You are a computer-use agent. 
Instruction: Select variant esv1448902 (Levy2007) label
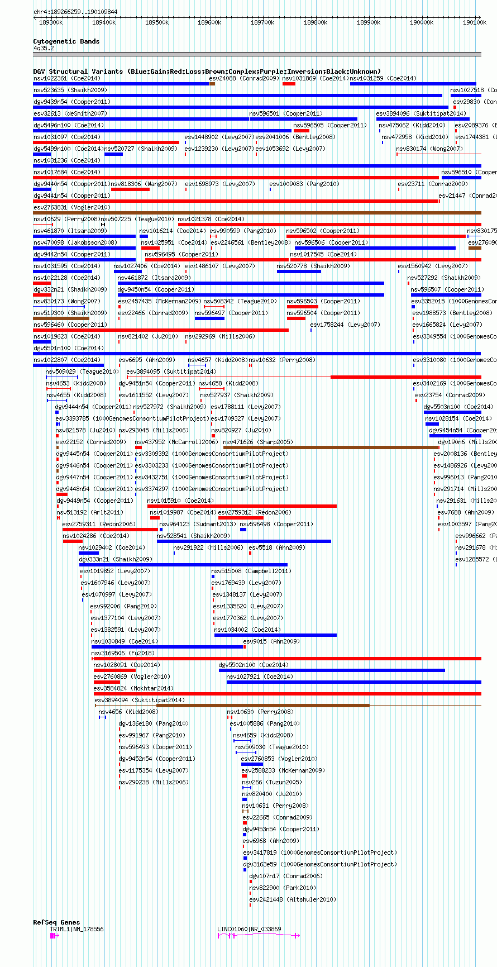point(219,137)
